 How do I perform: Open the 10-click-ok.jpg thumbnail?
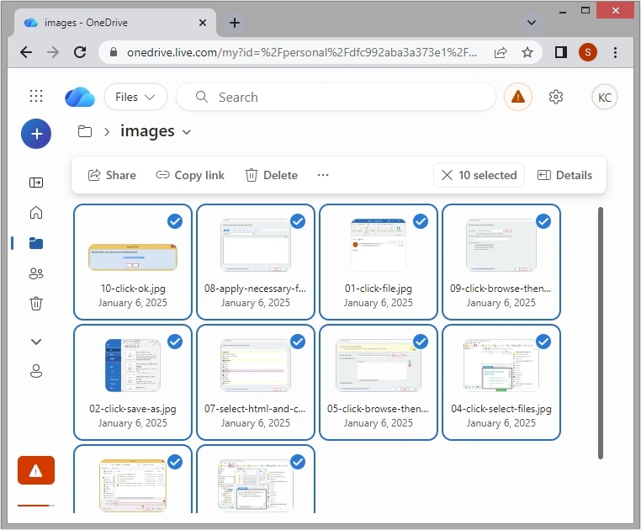[x=133, y=257]
